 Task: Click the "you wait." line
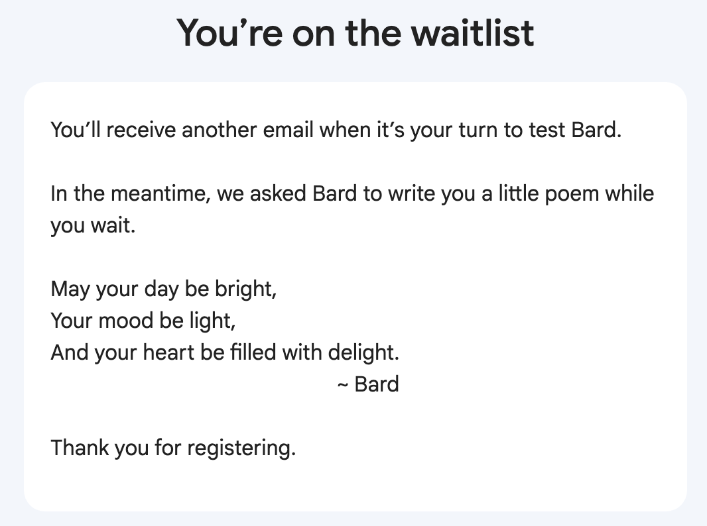[93, 226]
